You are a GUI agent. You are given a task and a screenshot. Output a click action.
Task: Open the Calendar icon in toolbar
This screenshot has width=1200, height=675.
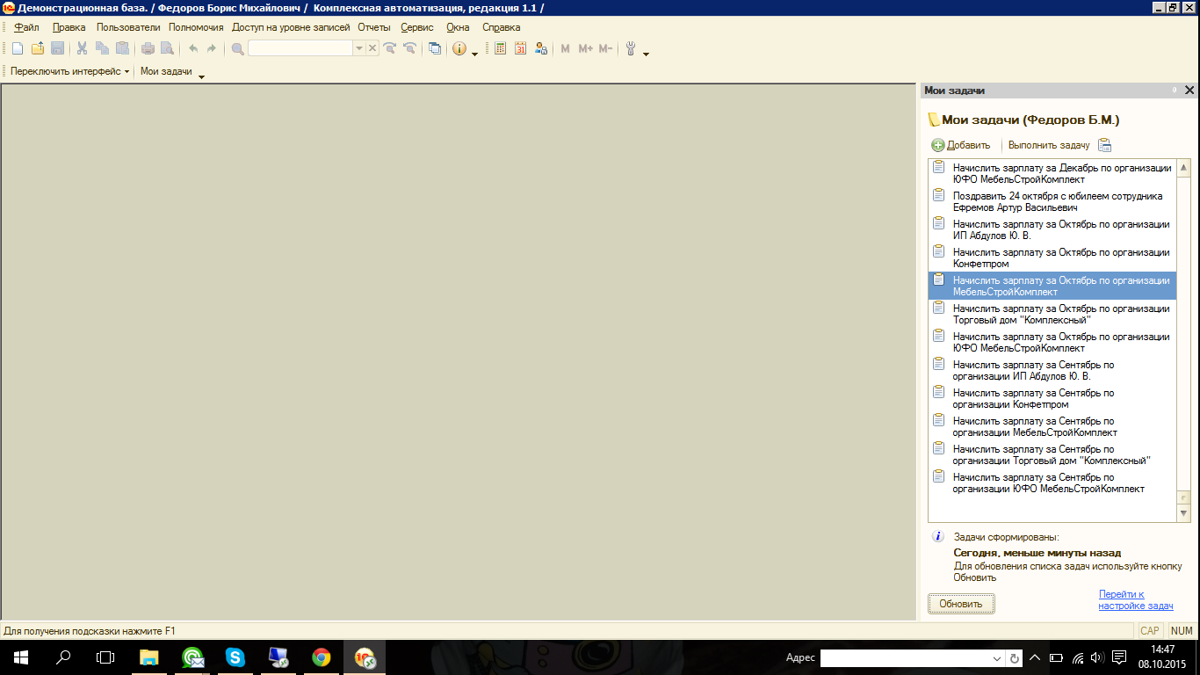pyautogui.click(x=520, y=49)
